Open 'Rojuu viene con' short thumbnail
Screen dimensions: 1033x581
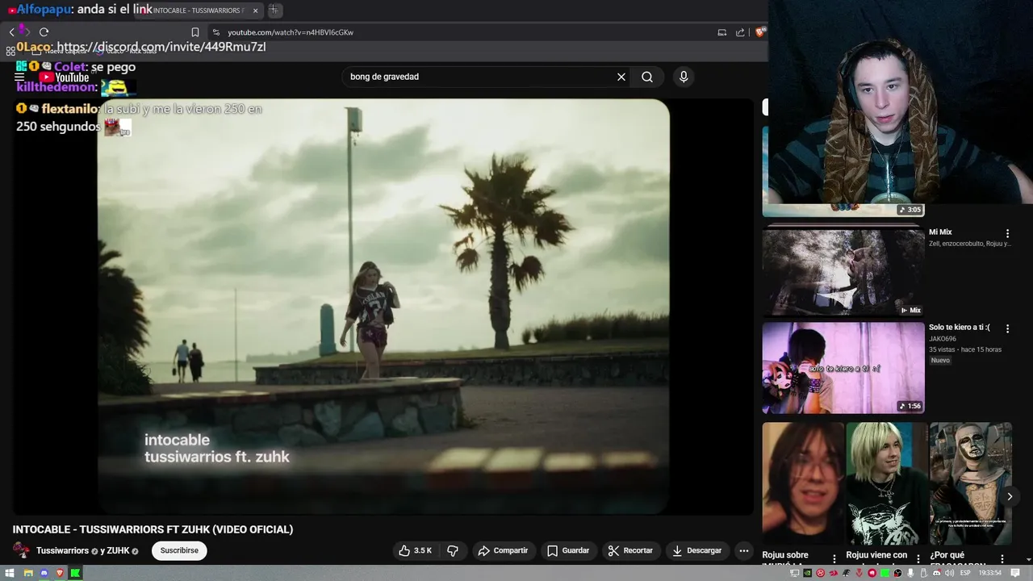887,484
